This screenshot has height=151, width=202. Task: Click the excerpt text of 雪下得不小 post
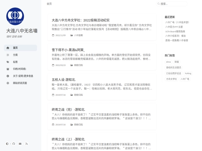pos(101,57)
